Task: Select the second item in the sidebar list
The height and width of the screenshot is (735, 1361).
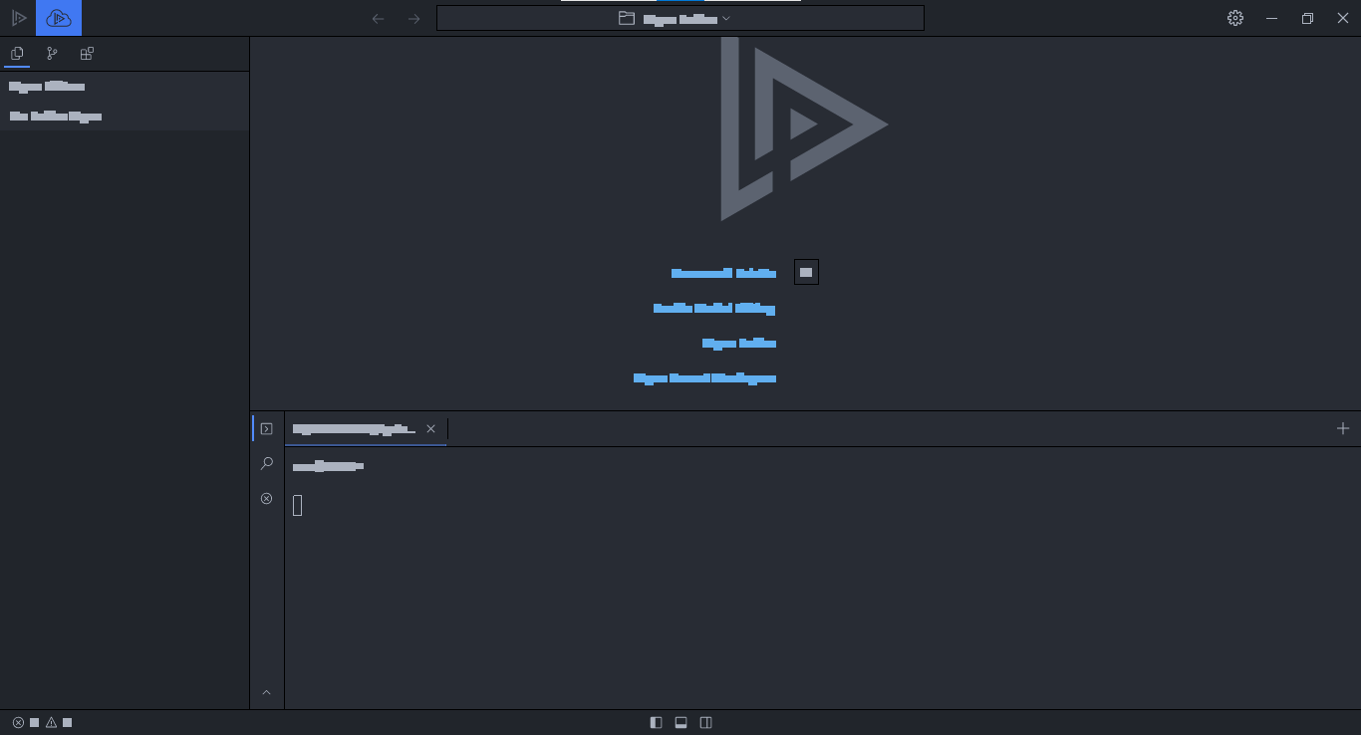Action: [x=55, y=116]
